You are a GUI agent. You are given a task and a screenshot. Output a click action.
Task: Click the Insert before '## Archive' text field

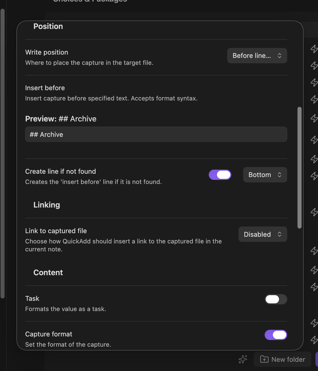[x=156, y=134]
